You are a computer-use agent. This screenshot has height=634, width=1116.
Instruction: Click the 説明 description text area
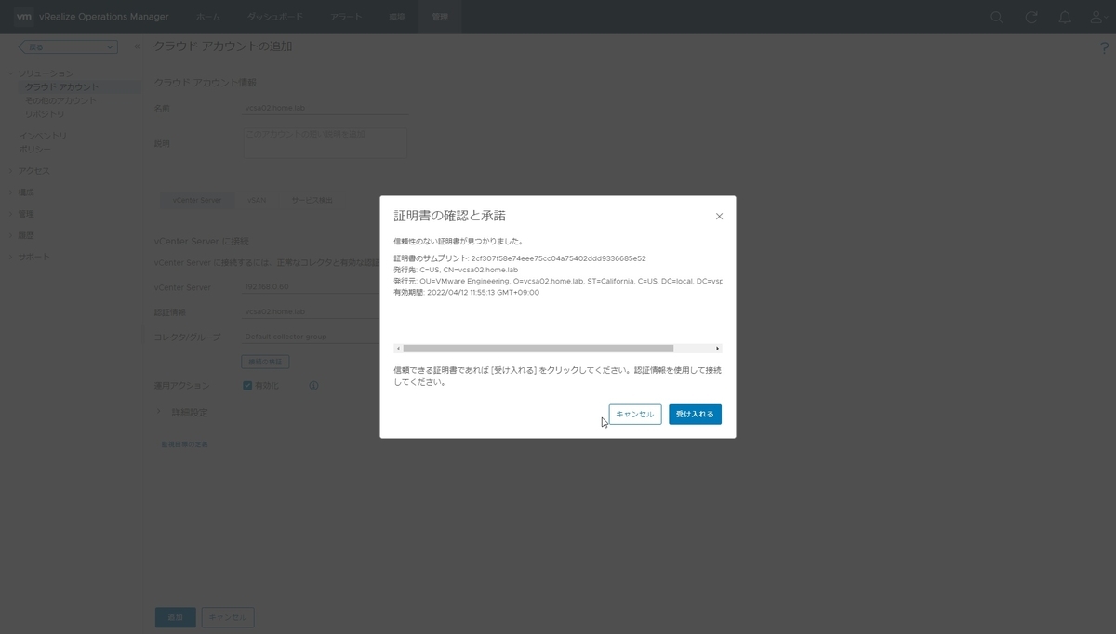point(325,143)
